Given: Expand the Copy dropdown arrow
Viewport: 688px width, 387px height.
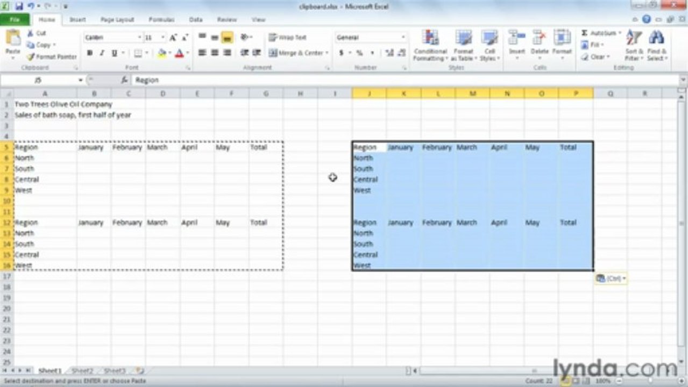Looking at the screenshot, I should click(x=54, y=45).
